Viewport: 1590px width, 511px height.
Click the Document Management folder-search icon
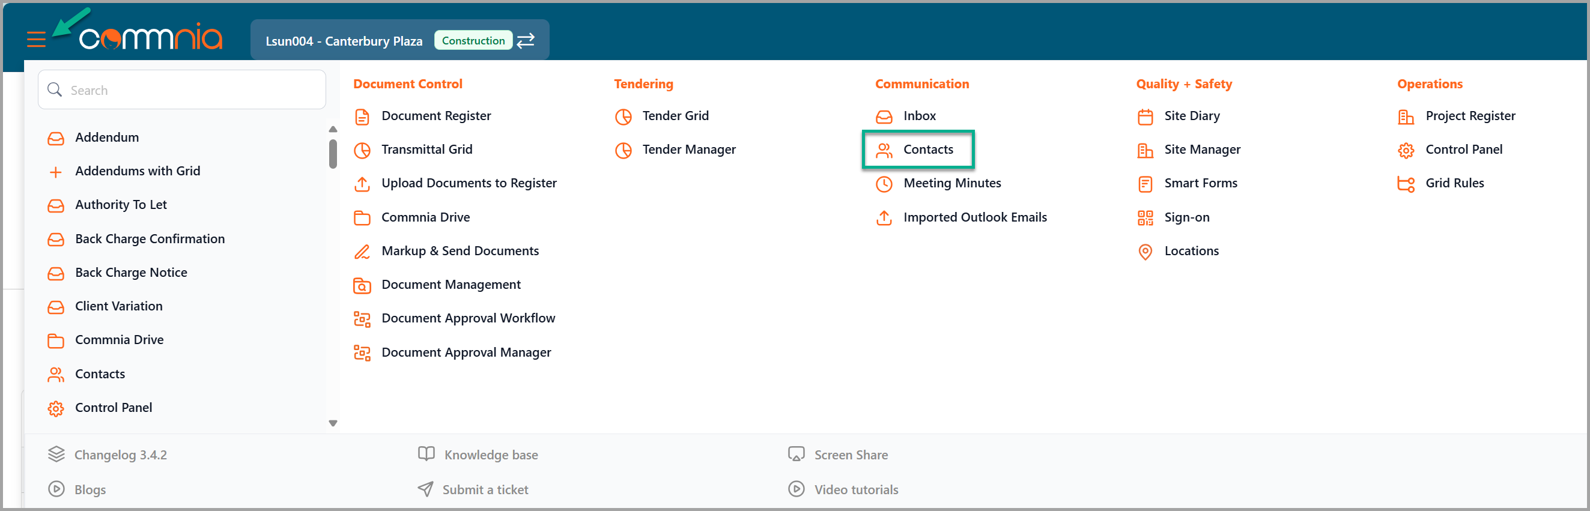pyautogui.click(x=362, y=286)
